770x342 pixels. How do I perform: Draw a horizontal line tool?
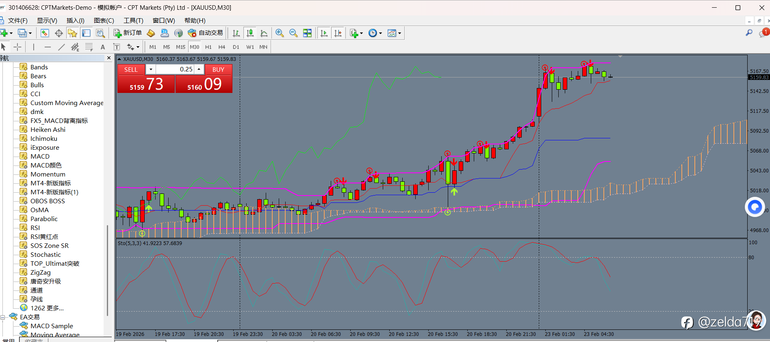[48, 47]
